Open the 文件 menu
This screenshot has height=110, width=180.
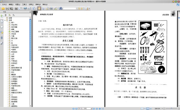(x=4, y=5)
